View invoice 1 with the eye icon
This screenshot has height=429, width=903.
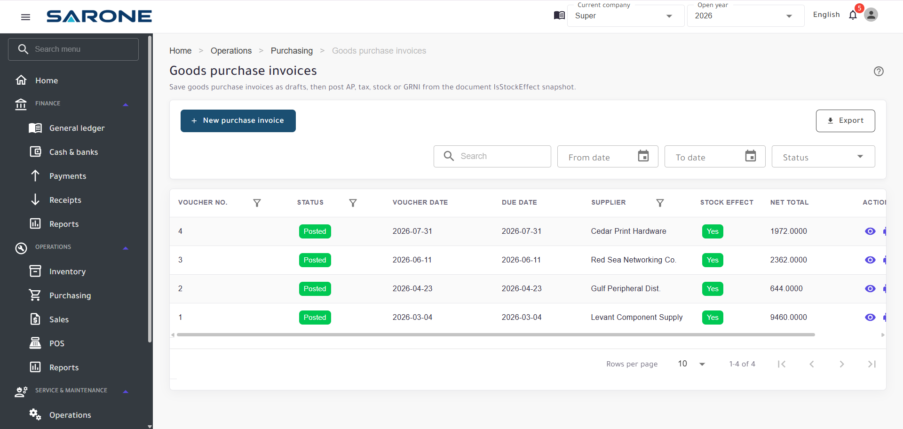pyautogui.click(x=870, y=318)
